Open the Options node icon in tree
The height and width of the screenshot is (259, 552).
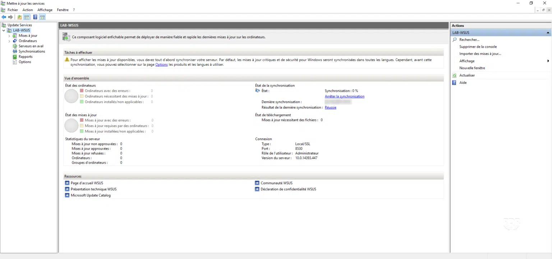pyautogui.click(x=15, y=62)
